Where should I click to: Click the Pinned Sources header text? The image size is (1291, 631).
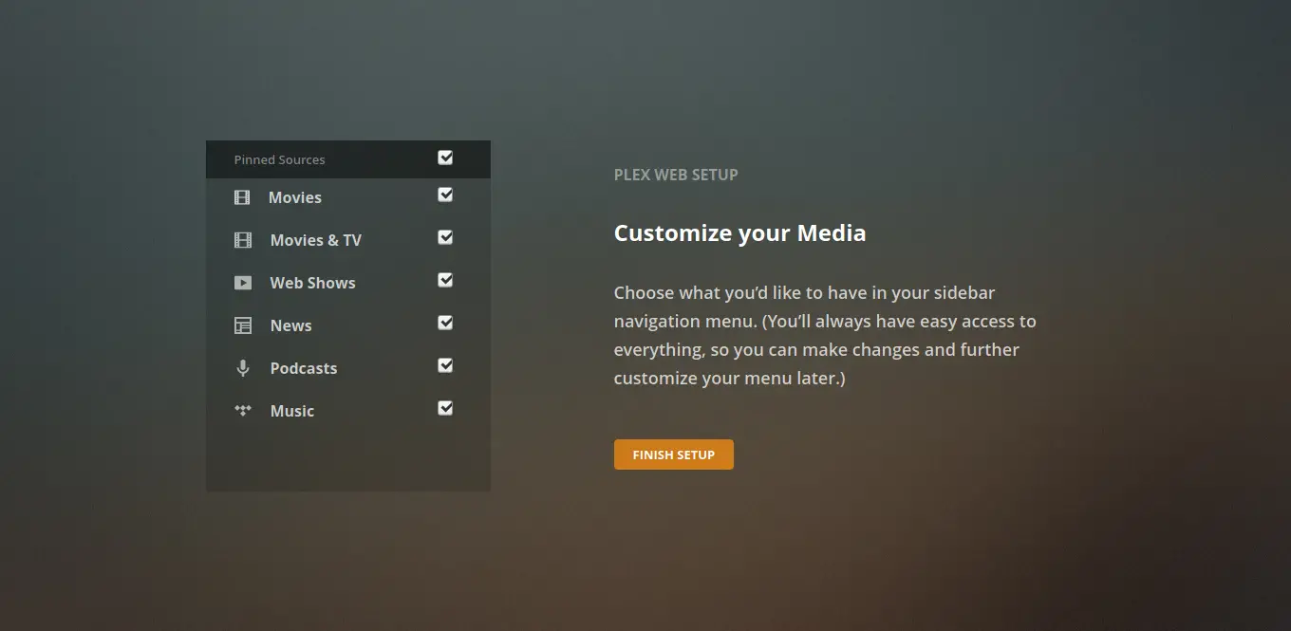[x=280, y=159]
